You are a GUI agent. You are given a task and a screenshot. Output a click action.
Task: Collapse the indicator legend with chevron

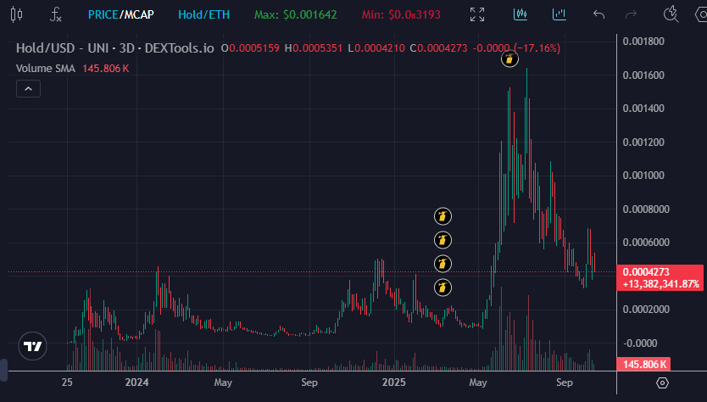[28, 88]
